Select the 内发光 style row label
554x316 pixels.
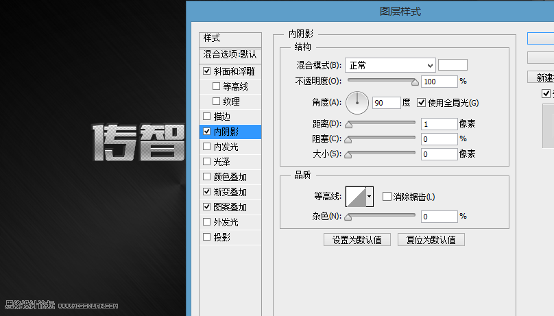[226, 147]
